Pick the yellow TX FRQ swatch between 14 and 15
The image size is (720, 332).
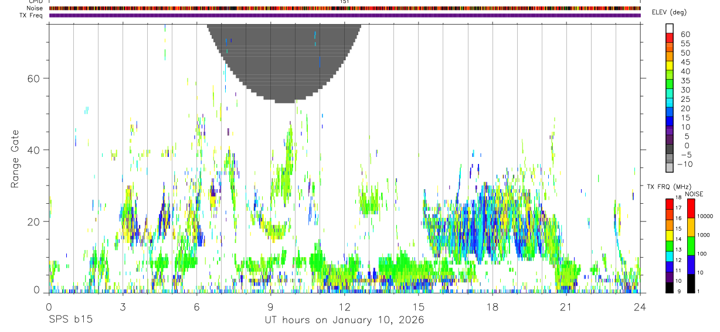(x=669, y=234)
